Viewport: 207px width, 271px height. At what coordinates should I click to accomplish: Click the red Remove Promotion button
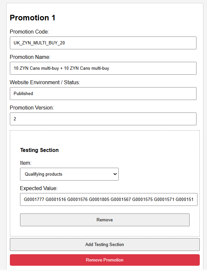tap(104, 260)
